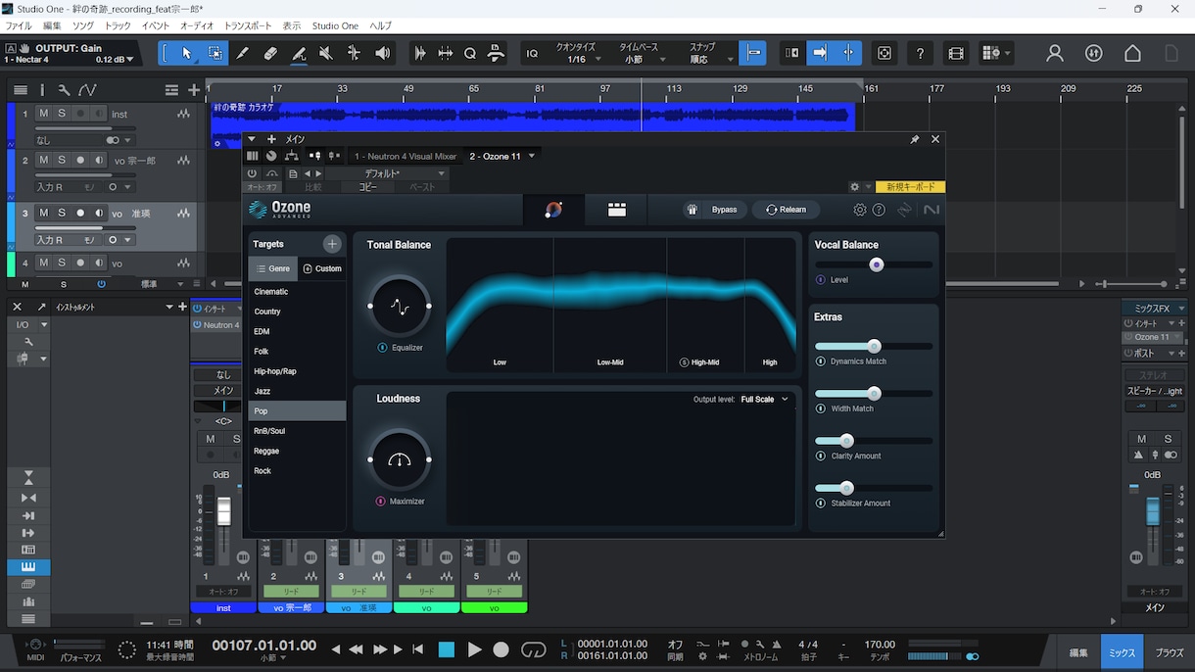Open the Equalizer module dial
The height and width of the screenshot is (672, 1195).
point(400,307)
